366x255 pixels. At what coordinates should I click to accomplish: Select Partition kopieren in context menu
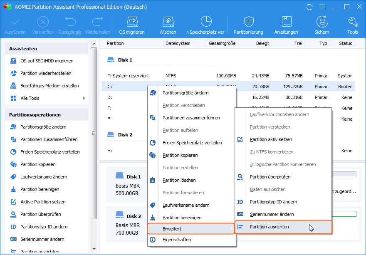point(192,155)
